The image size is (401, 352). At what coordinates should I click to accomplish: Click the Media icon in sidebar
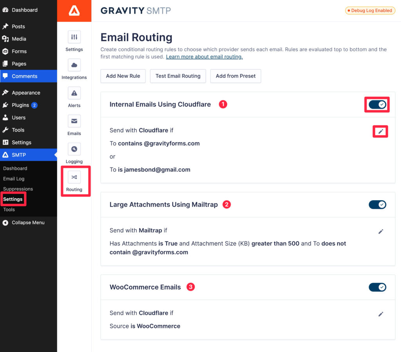click(x=5, y=39)
